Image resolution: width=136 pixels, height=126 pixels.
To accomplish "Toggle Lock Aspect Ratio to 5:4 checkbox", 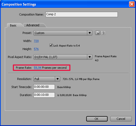I will tap(51, 45).
